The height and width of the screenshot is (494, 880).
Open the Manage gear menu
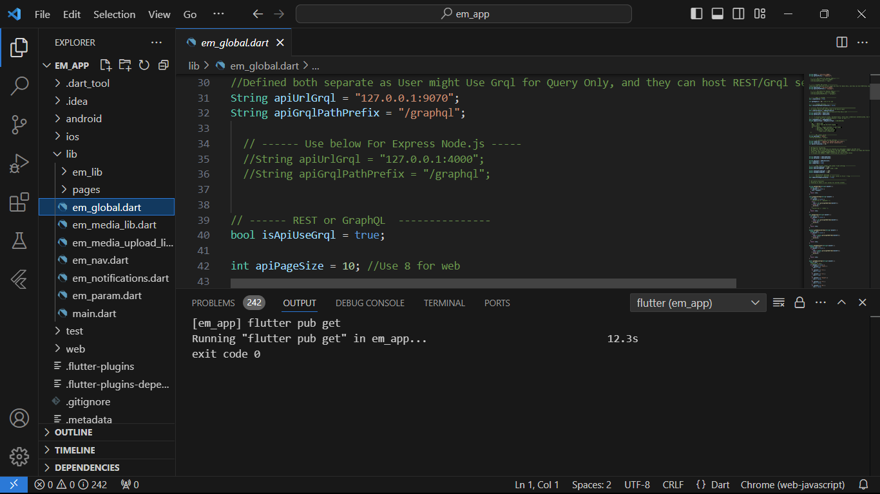click(19, 457)
